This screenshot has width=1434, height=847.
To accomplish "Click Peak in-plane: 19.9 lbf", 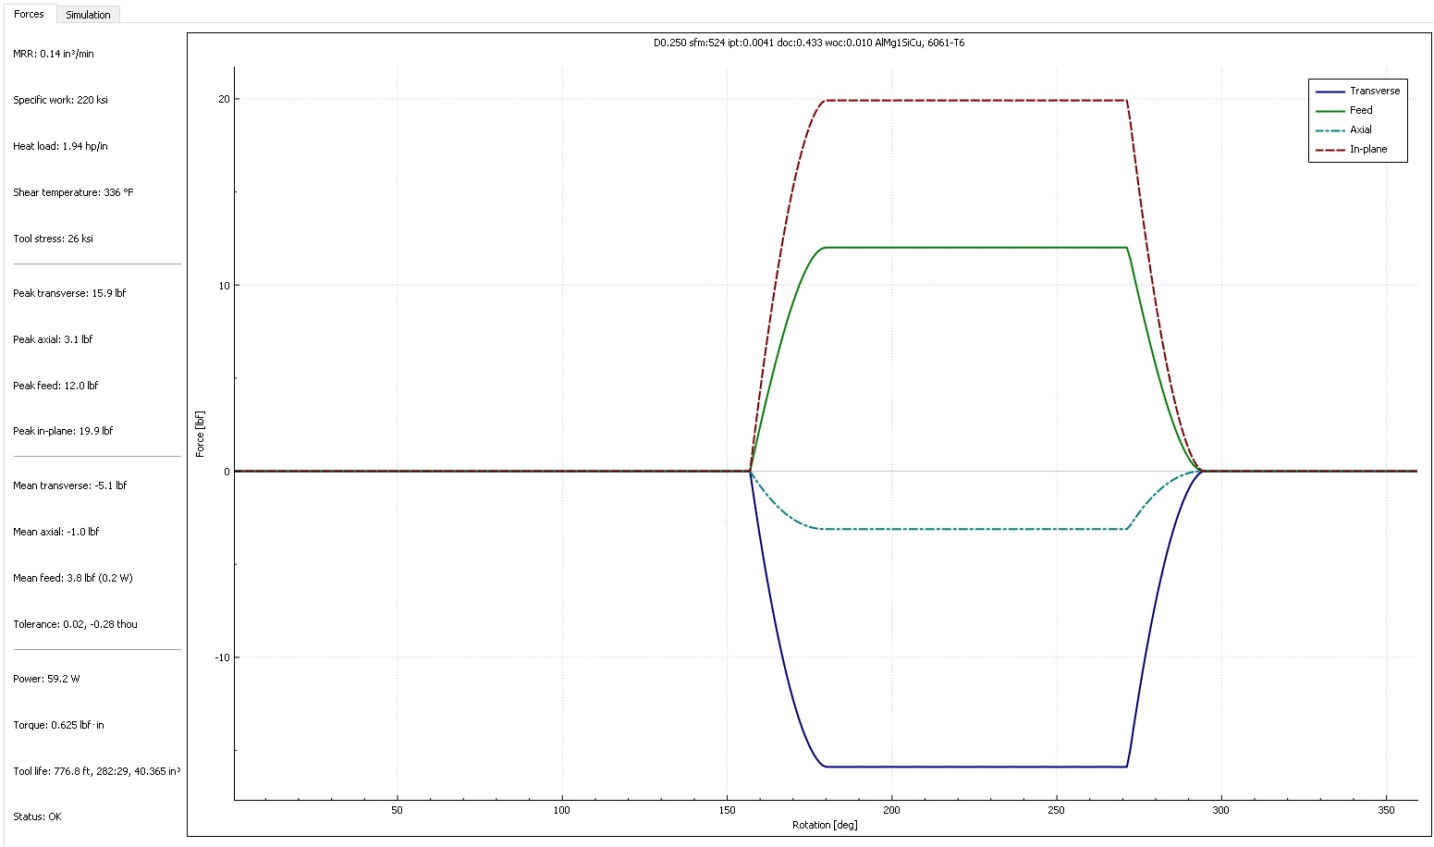I will [x=63, y=431].
